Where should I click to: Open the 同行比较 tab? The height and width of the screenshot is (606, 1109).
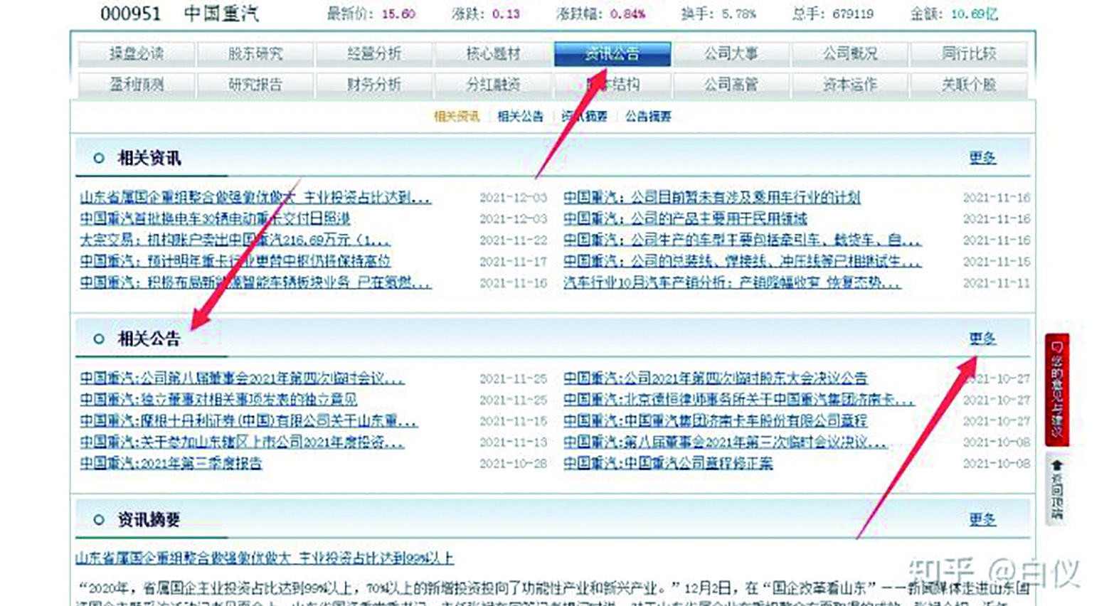pyautogui.click(x=969, y=53)
